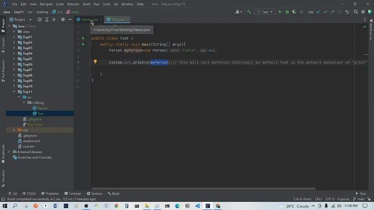
Task: Open the bottom Build tool window
Action: pyautogui.click(x=113, y=194)
